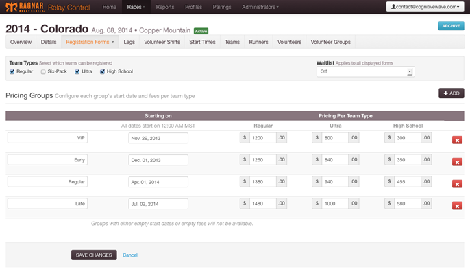The width and height of the screenshot is (470, 278).
Task: Edit Late High School price 580
Action: (408, 204)
